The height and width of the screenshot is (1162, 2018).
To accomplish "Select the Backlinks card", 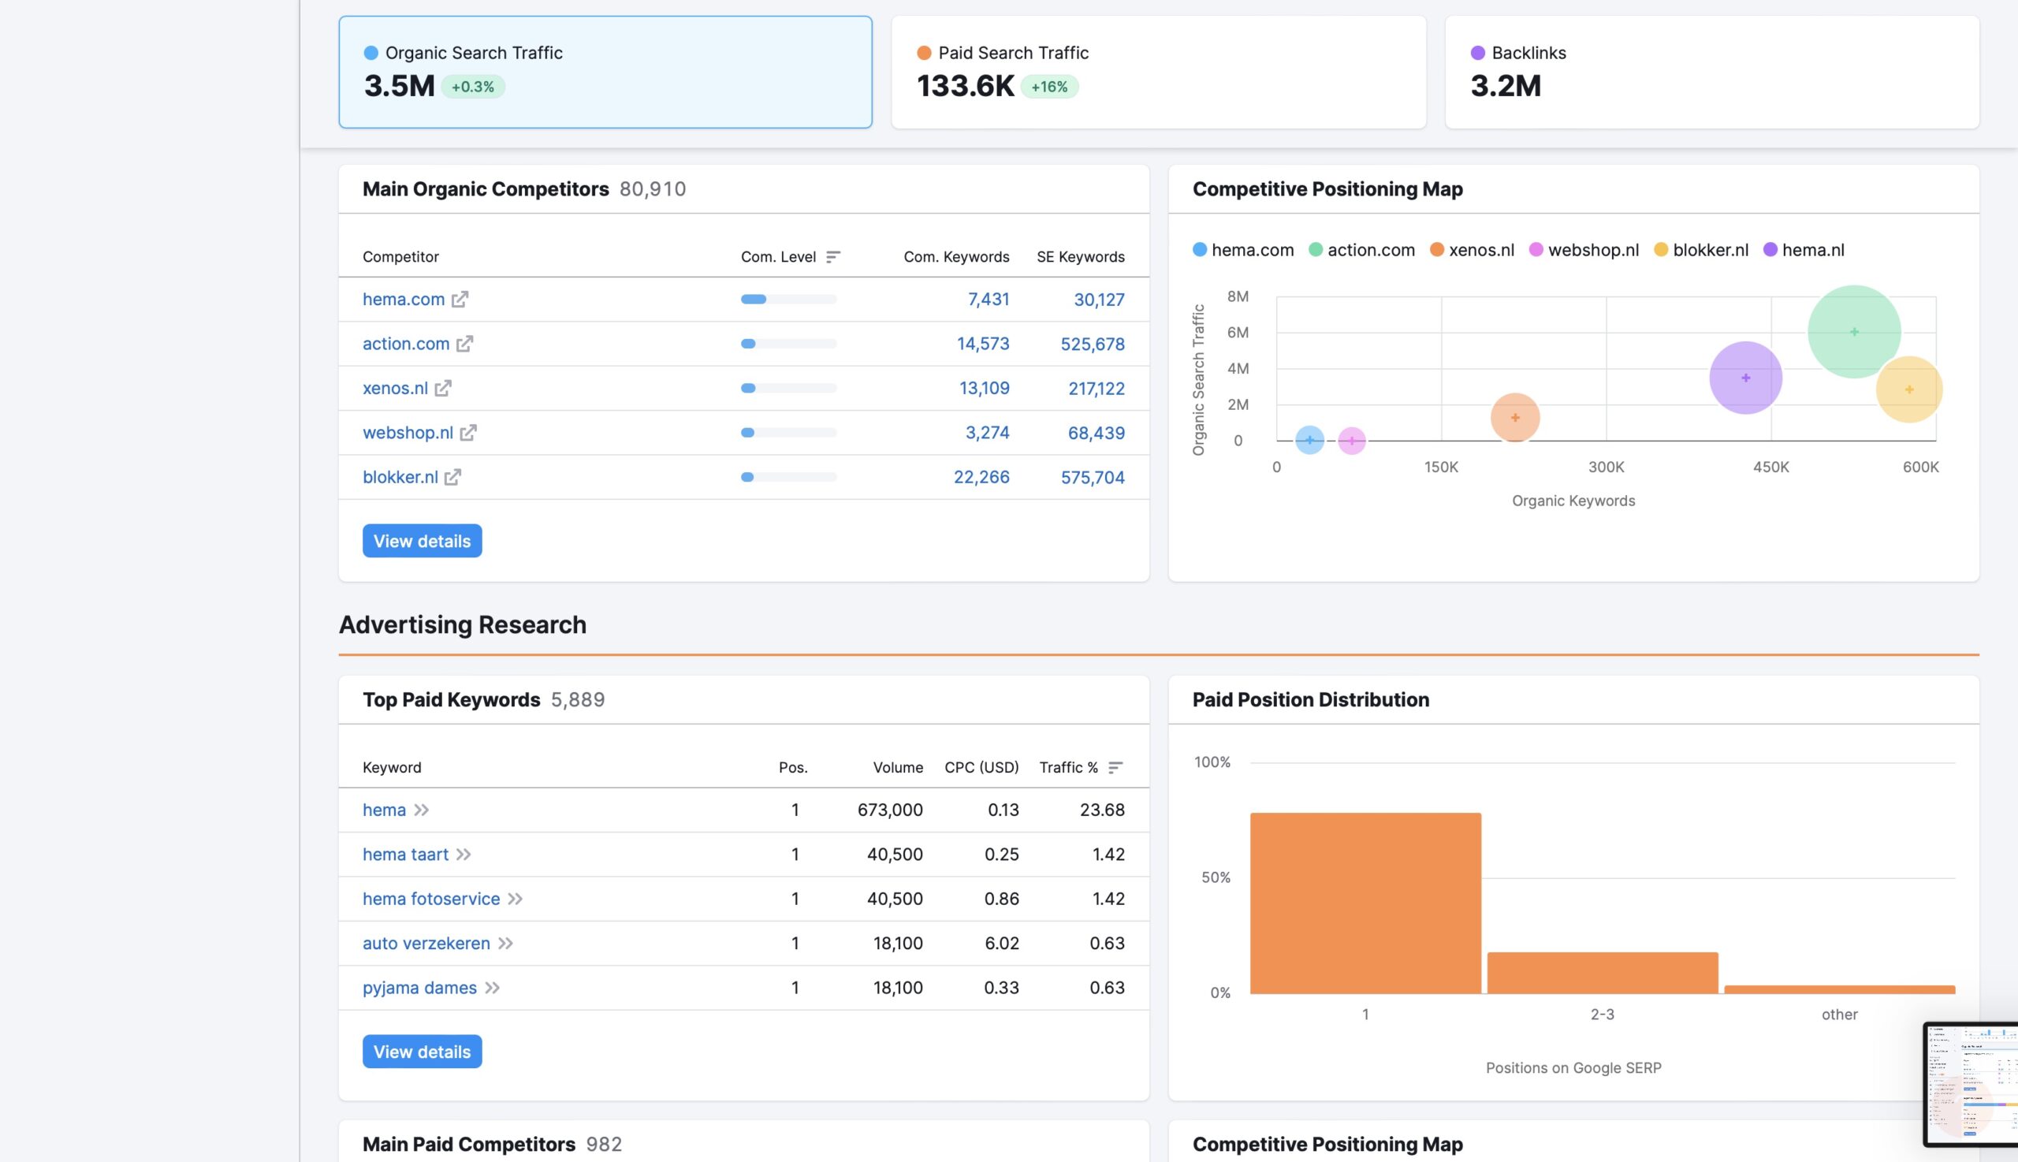I will coord(1711,72).
